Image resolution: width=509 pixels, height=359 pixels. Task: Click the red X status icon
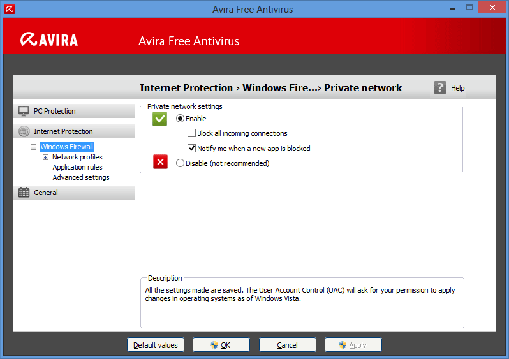(x=160, y=162)
